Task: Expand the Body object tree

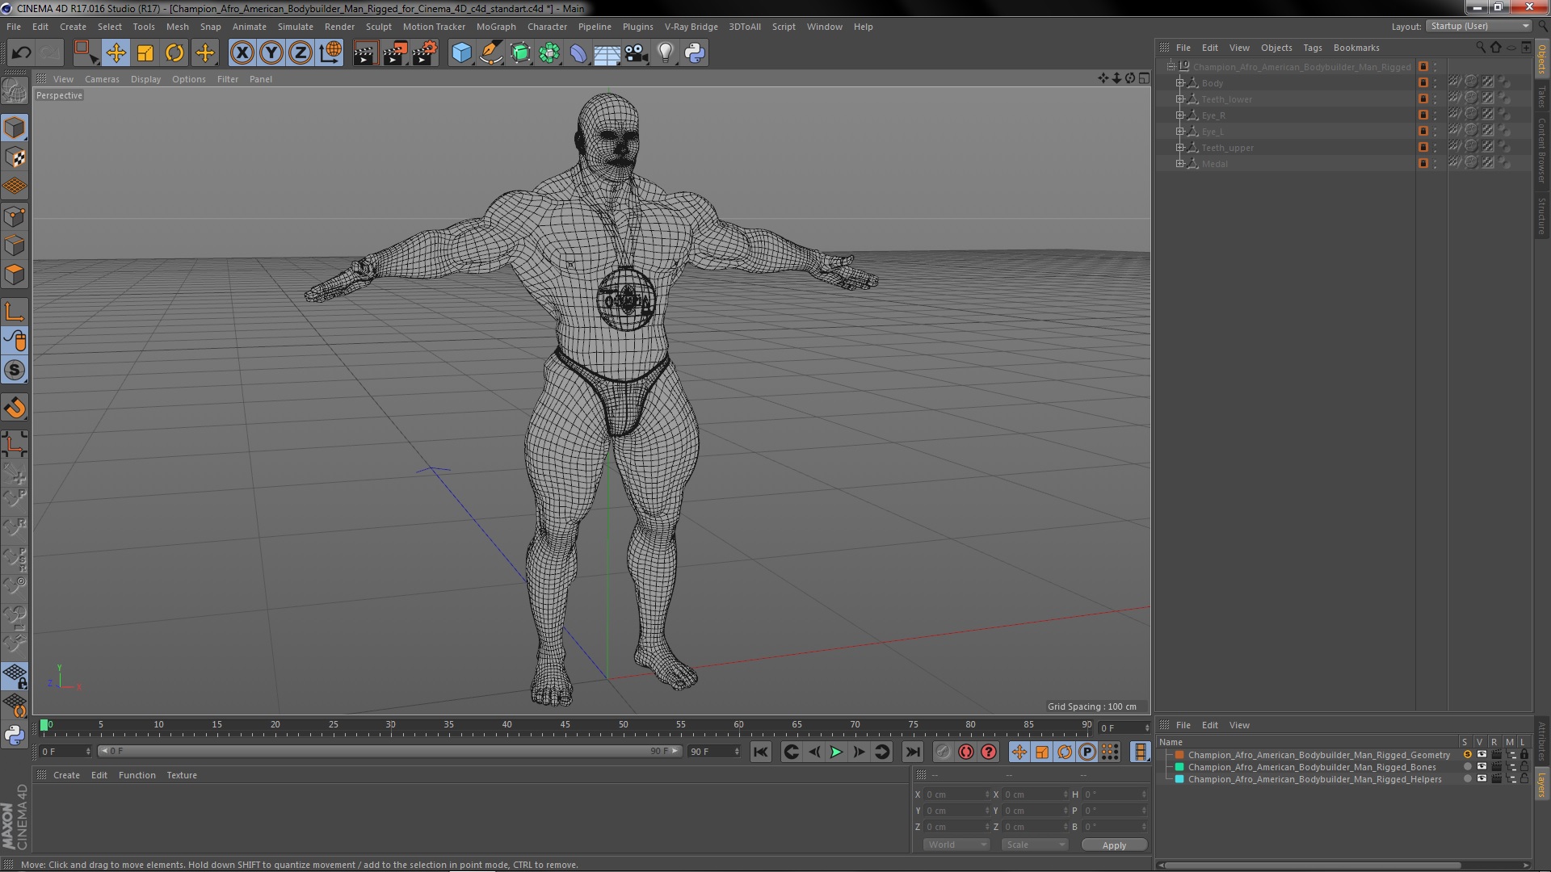Action: pyautogui.click(x=1179, y=83)
